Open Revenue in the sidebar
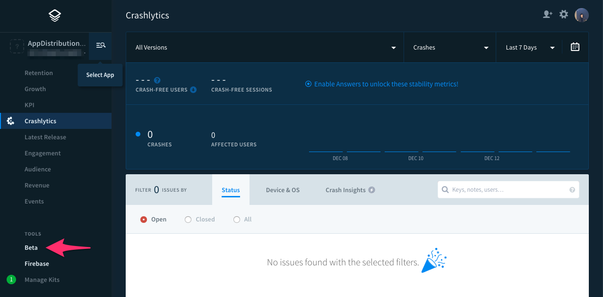 (x=37, y=185)
